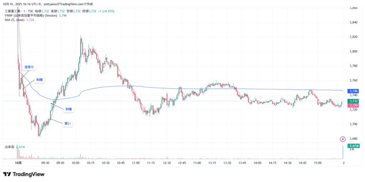Click the 12:30 label on time axis
Viewport: 365px width, 182px height.
[x=167, y=163]
